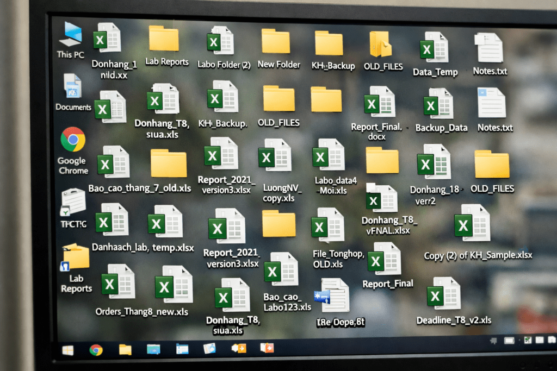557x371 pixels.
Task: Open Labo_data4-Moi.xls spreadsheet
Action: coord(328,155)
